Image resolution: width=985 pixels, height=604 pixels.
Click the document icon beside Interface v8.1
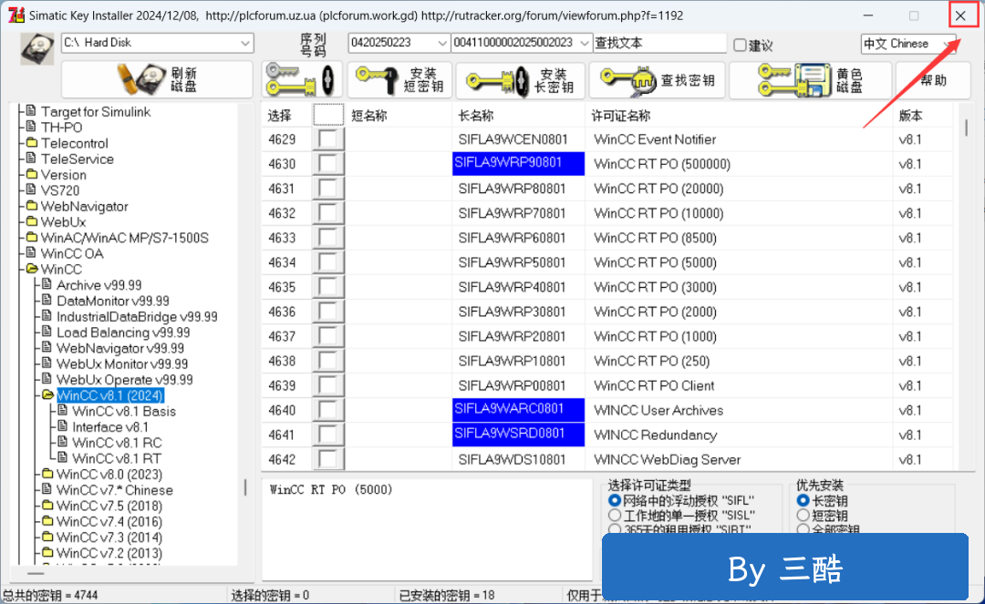pos(62,425)
